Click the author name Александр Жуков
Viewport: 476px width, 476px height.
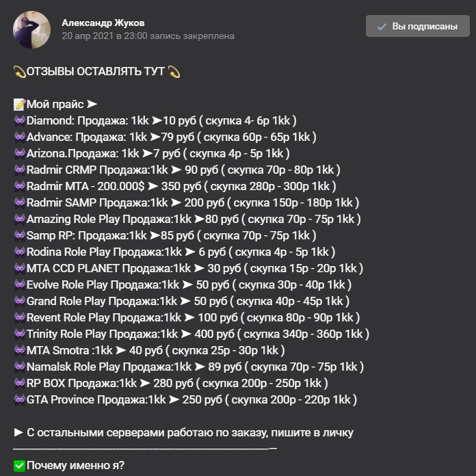pyautogui.click(x=103, y=23)
